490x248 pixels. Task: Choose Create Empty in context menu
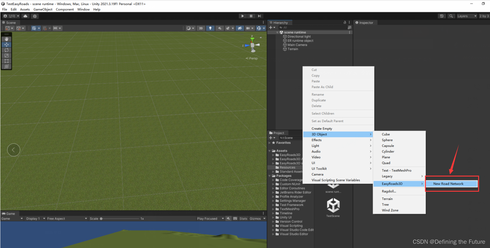338,129
